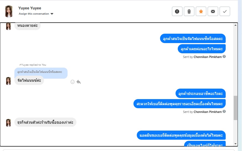Open Yuyee Yuyee's profile picture in the header
The height and width of the screenshot is (151, 242).
point(9,11)
